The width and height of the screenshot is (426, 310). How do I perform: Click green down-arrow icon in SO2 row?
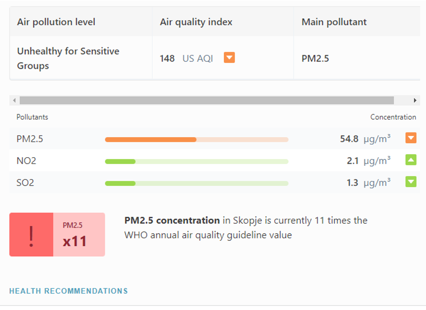coord(411,181)
